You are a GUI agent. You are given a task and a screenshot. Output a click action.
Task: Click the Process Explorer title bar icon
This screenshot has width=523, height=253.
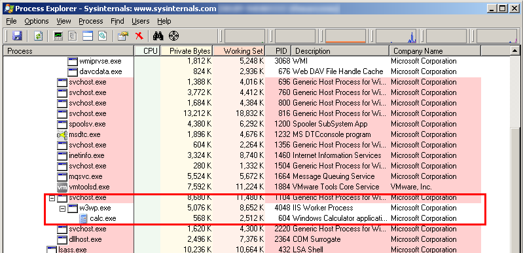point(9,9)
